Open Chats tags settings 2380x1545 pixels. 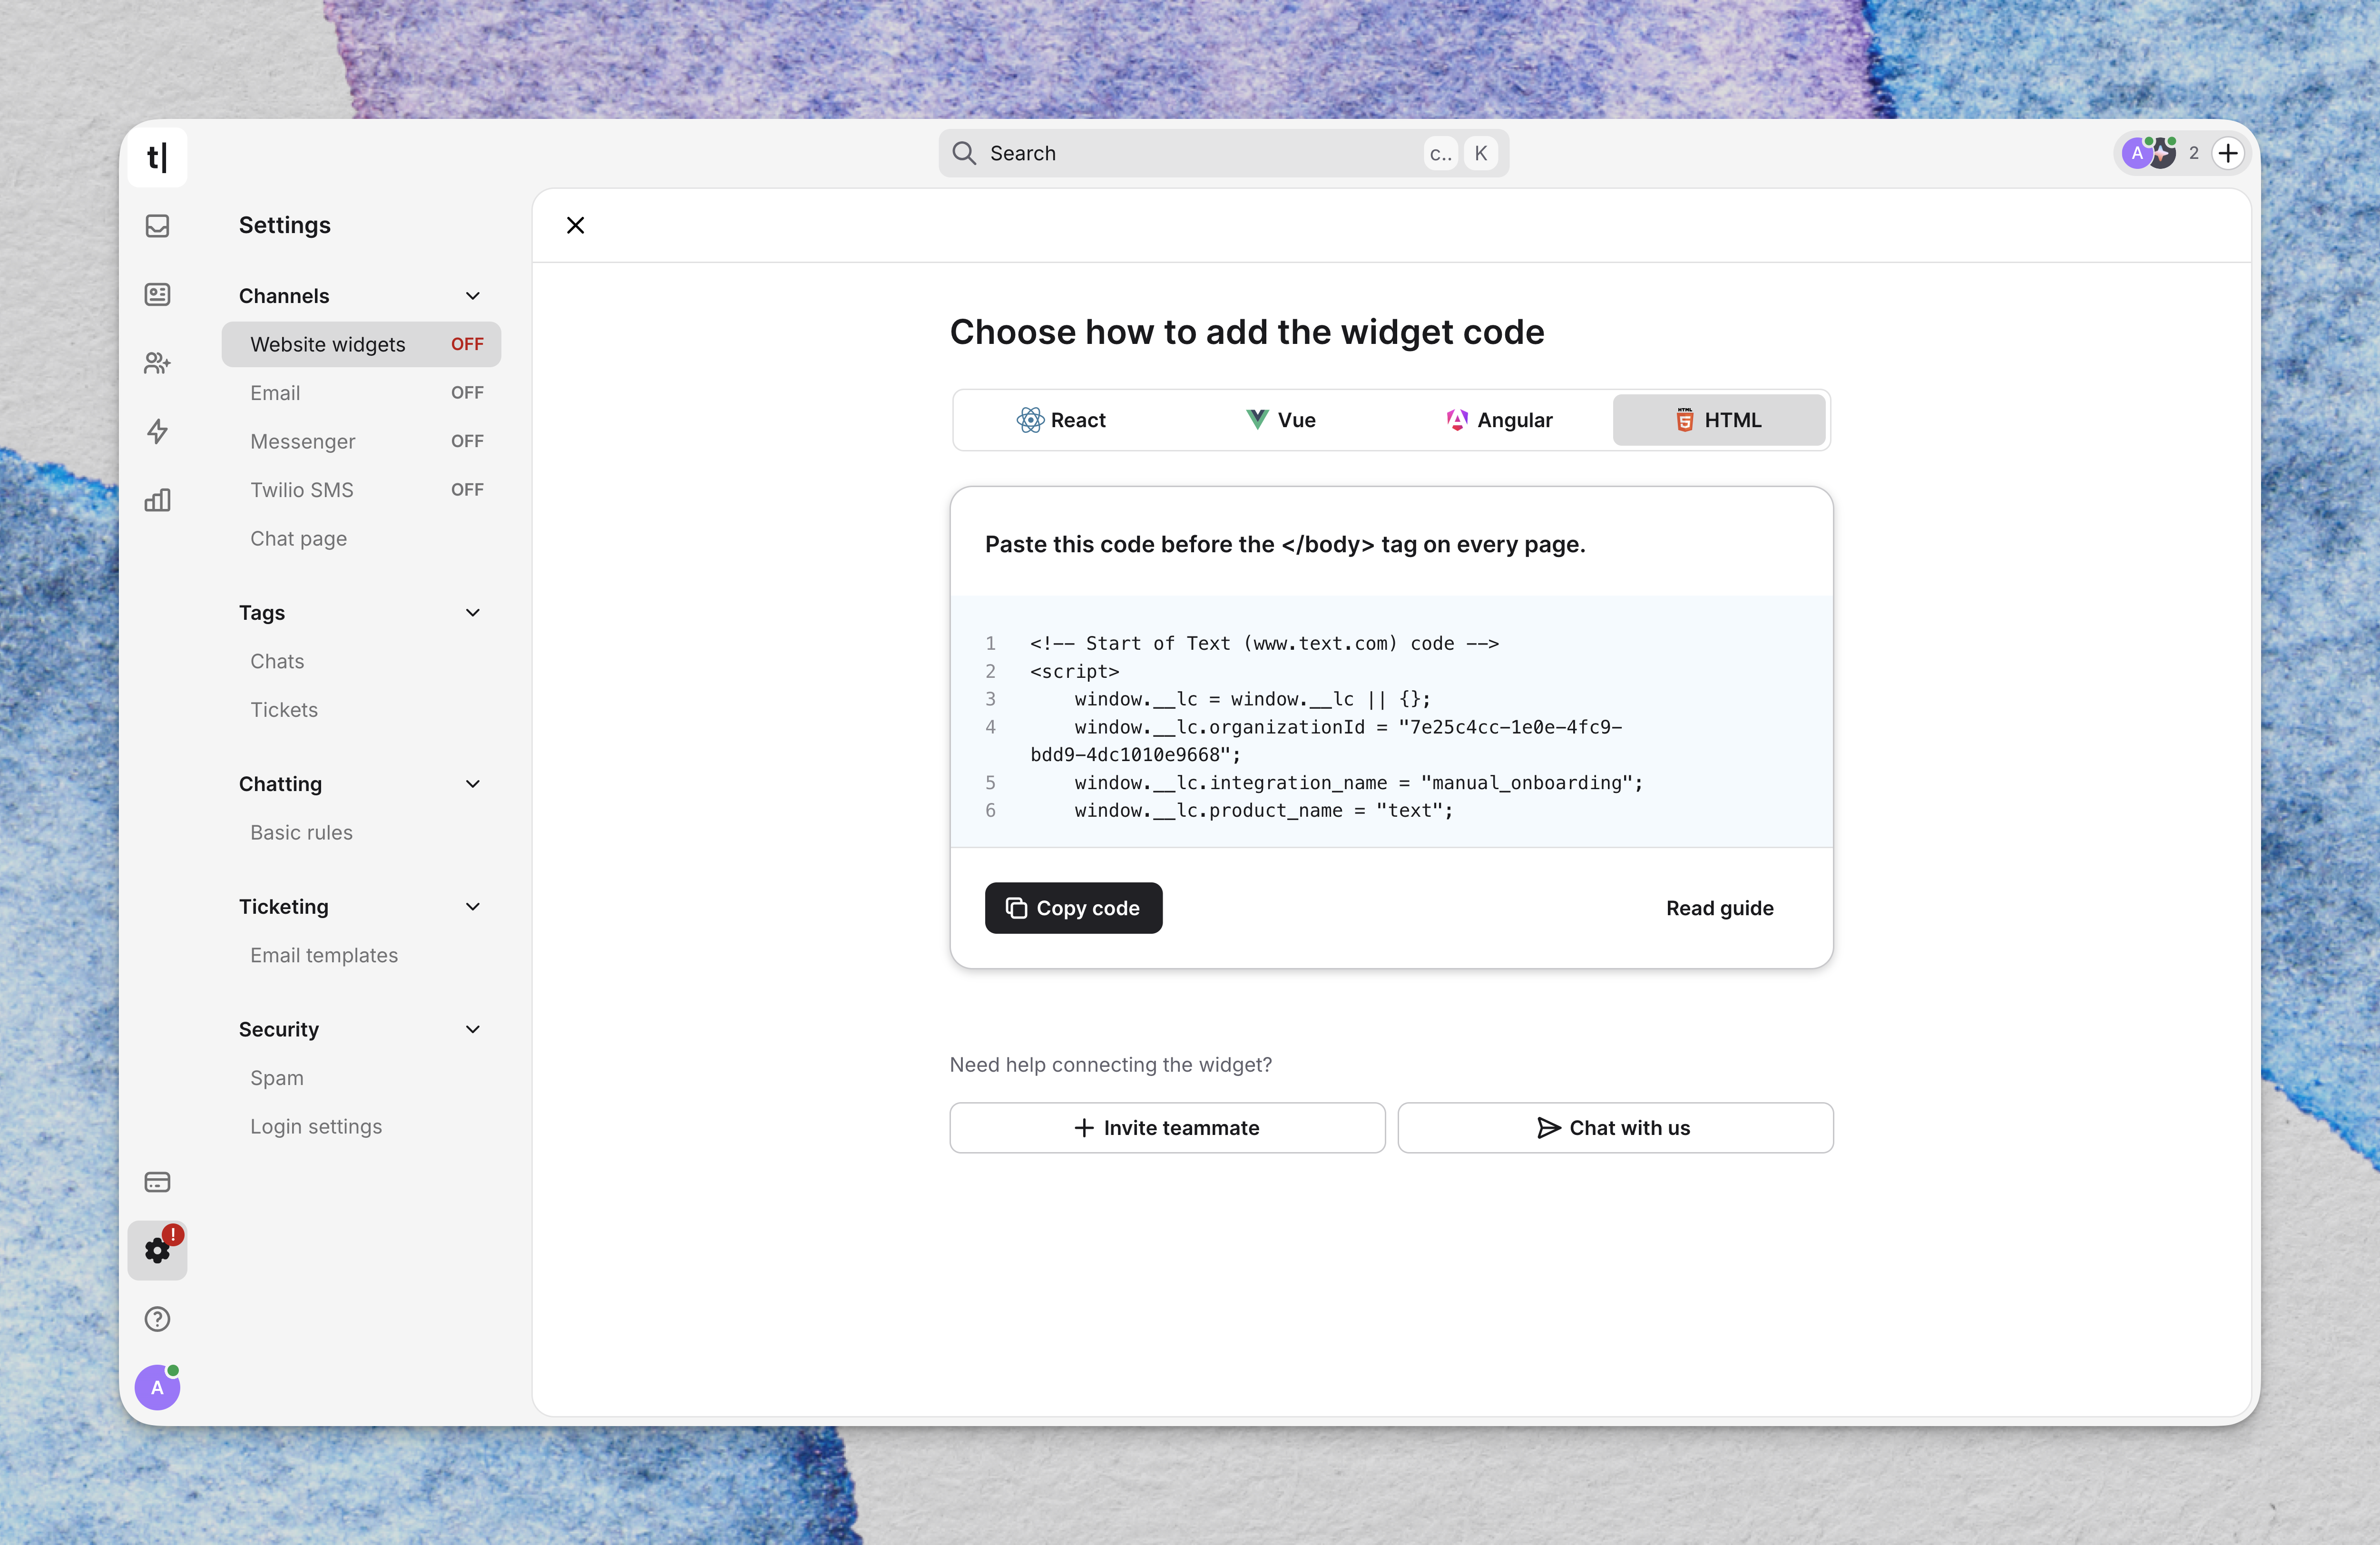[x=361, y=661]
